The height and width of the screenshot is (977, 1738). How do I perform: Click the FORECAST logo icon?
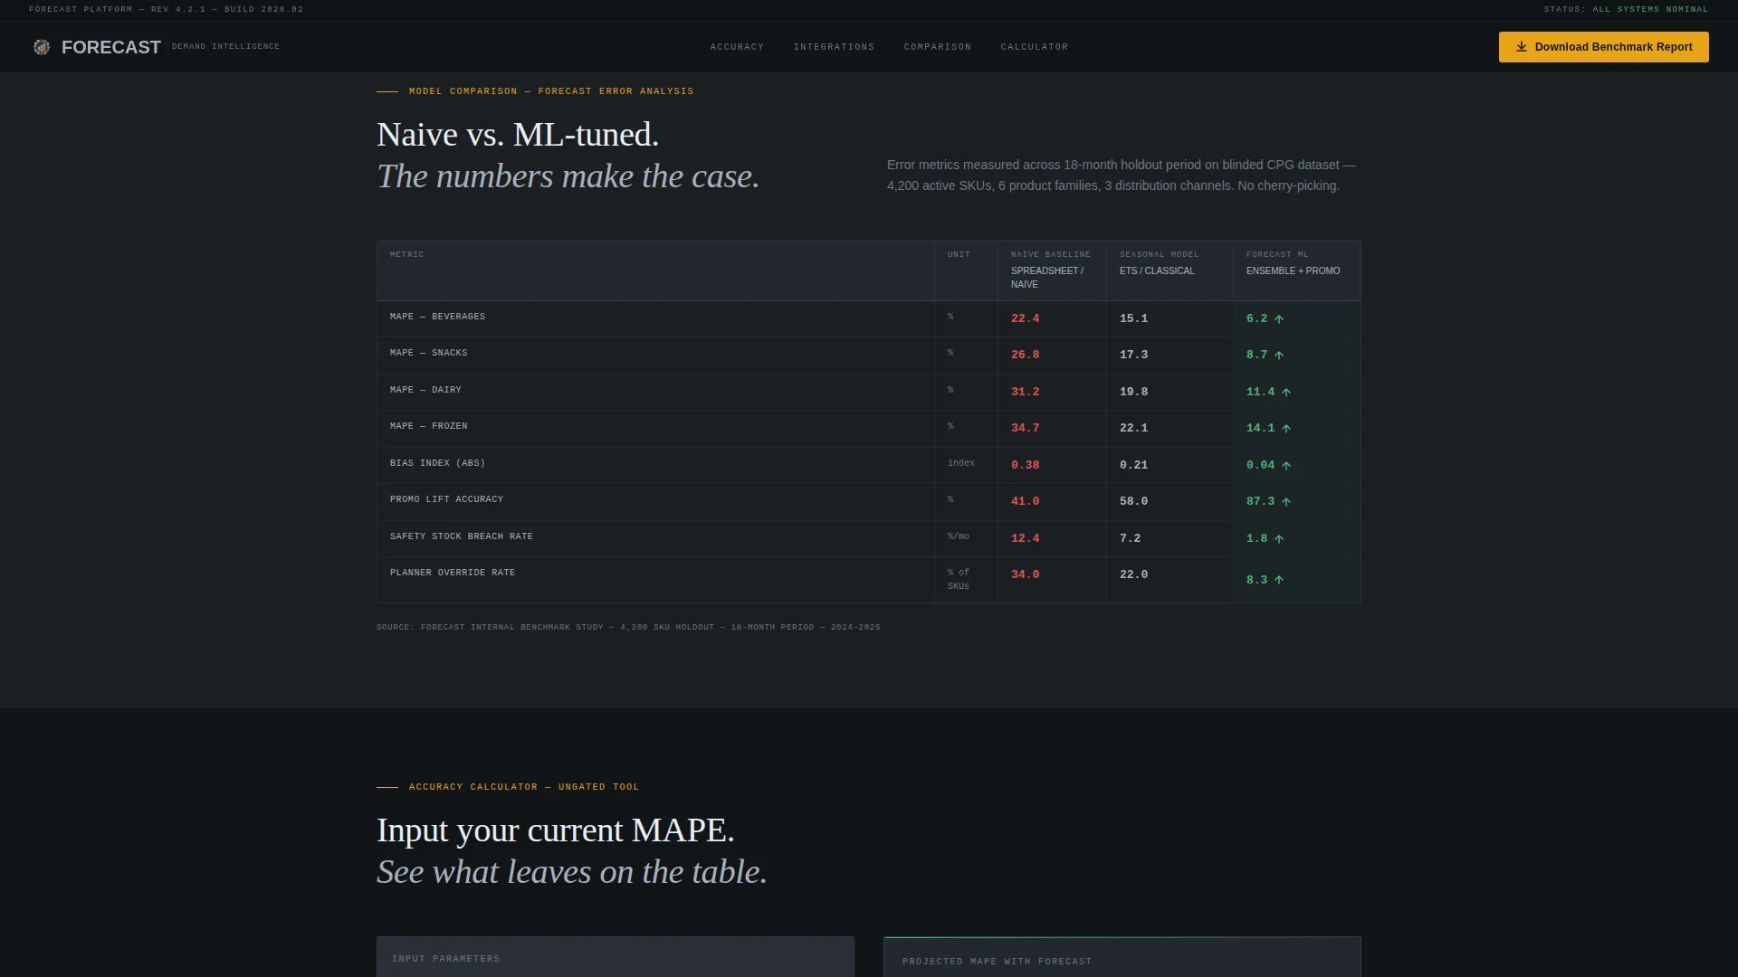[x=42, y=47]
